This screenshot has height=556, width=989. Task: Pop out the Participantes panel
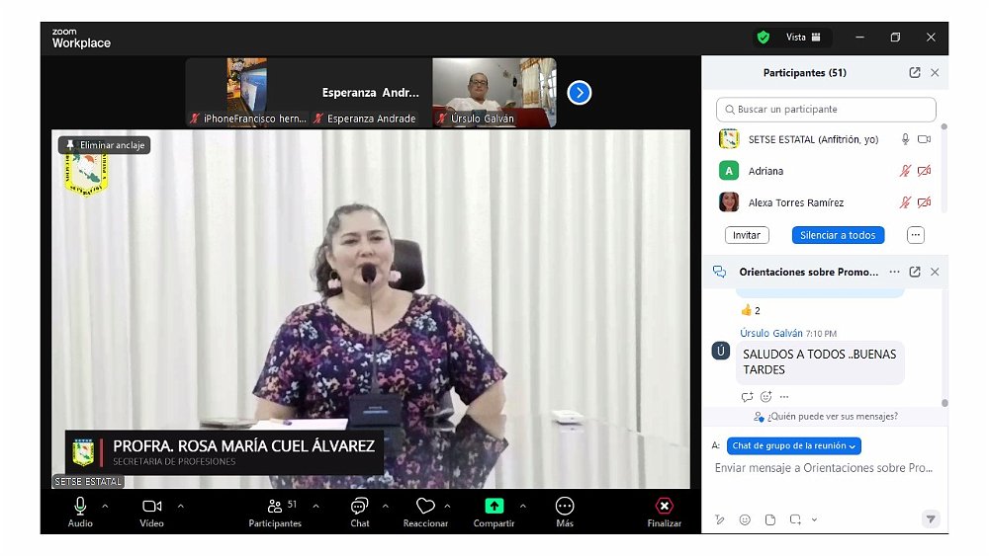[x=915, y=73]
